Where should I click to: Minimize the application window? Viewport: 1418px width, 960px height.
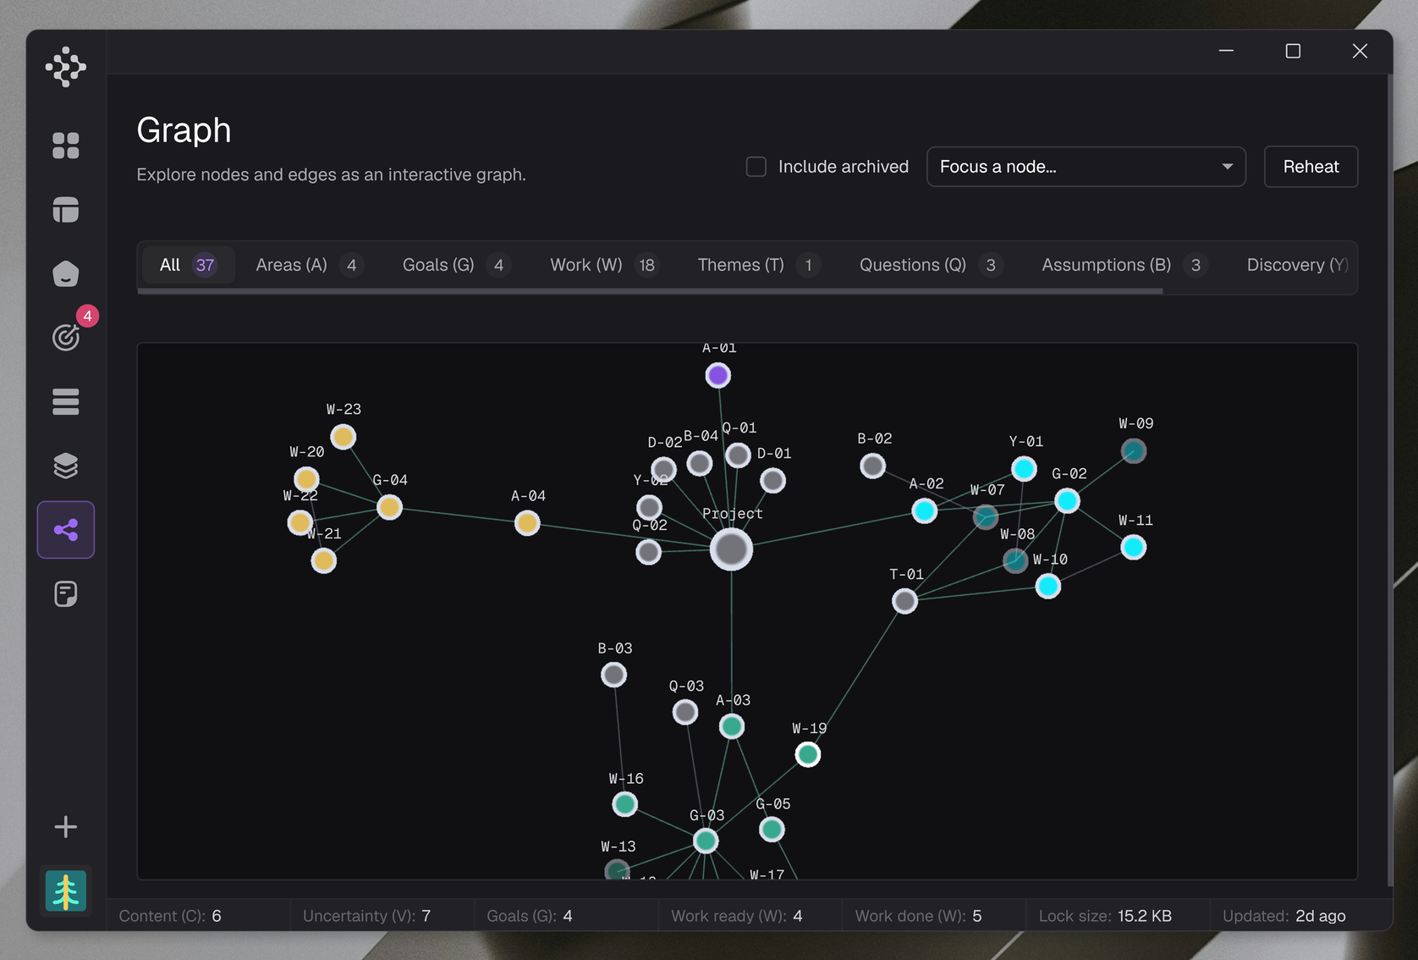tap(1225, 52)
